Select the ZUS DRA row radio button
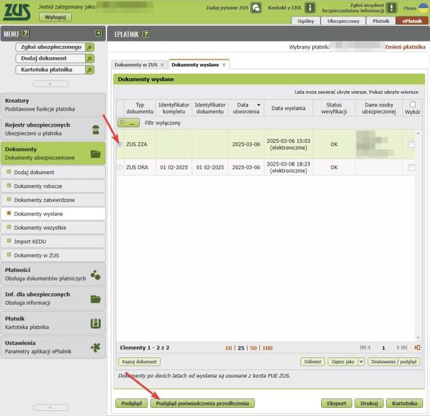The width and height of the screenshot is (430, 416). 120,167
